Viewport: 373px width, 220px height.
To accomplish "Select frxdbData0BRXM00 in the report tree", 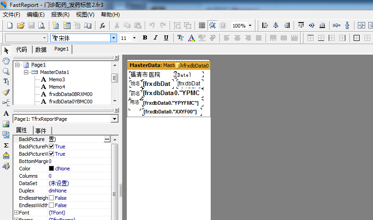I will (x=71, y=94).
